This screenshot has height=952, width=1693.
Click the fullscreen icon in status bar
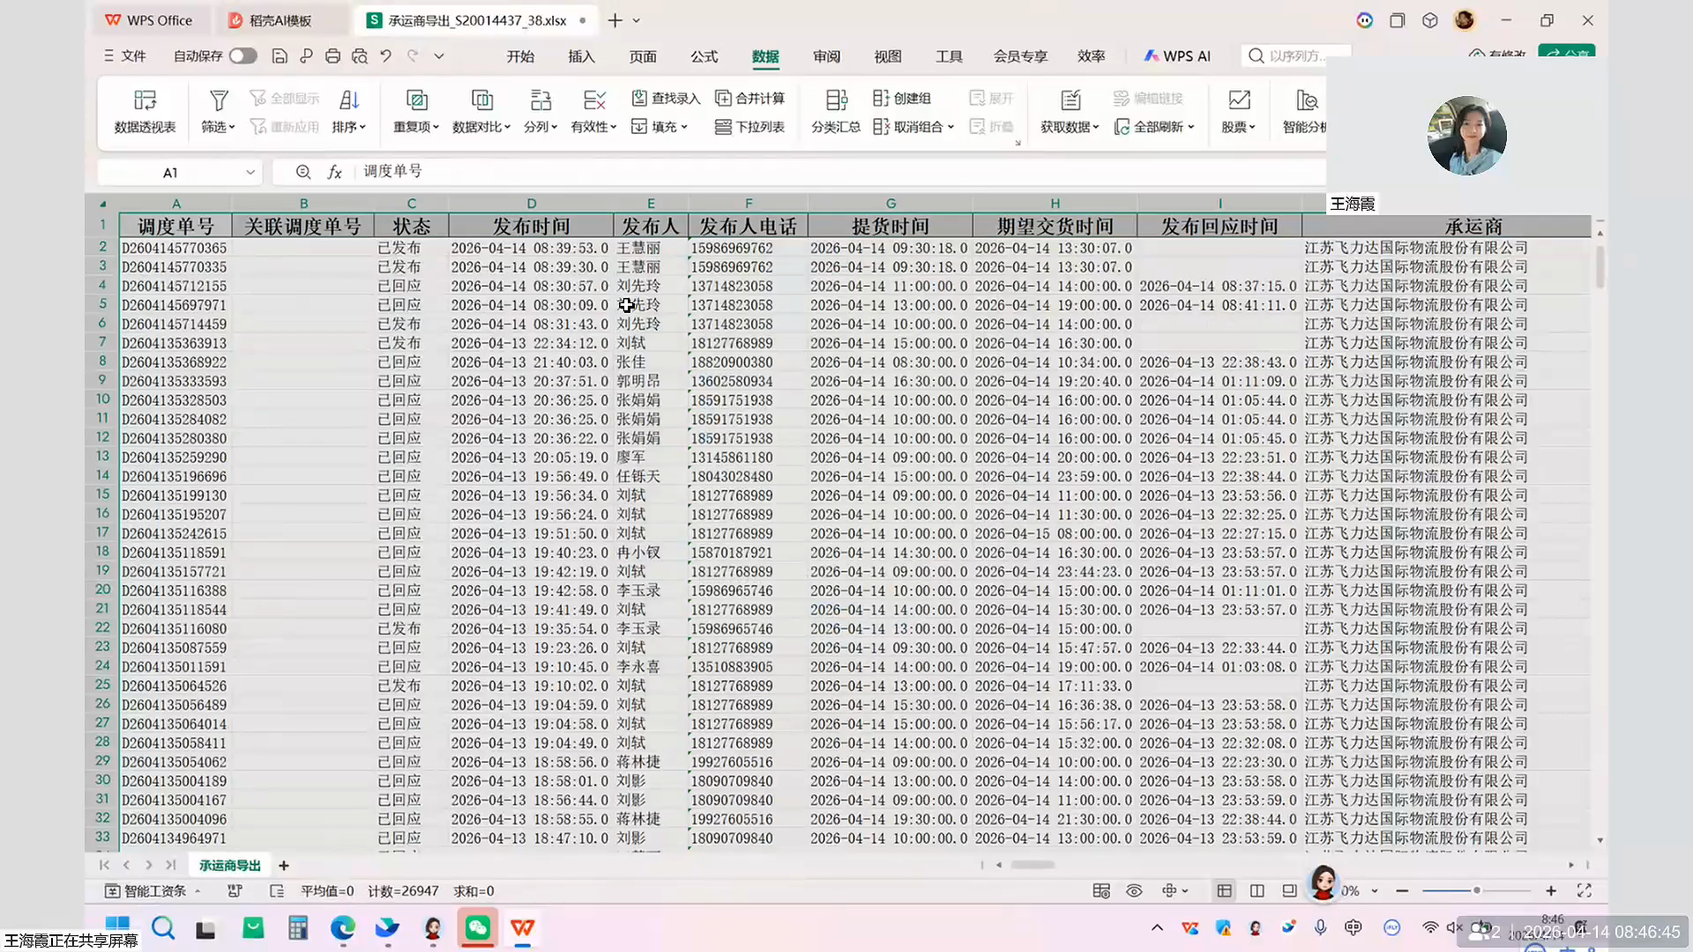point(1584,891)
